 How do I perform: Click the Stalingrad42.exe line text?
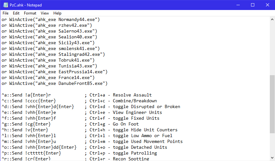pyautogui.click(x=53, y=55)
